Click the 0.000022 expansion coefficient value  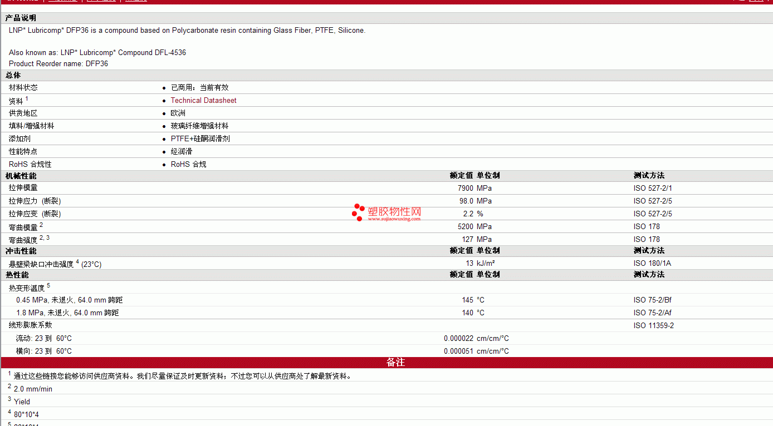coord(459,339)
